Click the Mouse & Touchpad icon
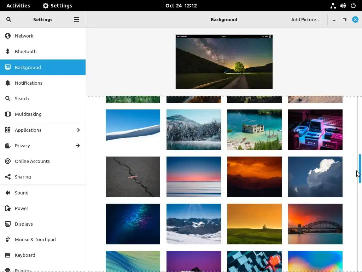This screenshot has height=272, width=362. (8, 239)
